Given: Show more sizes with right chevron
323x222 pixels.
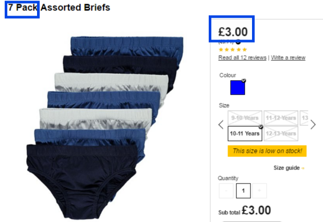Looking at the screenshot, I should [313, 125].
